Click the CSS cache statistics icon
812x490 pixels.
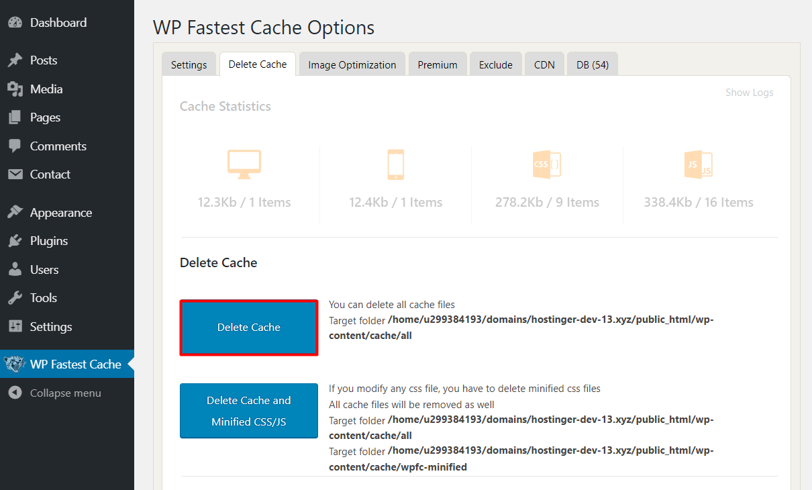546,163
